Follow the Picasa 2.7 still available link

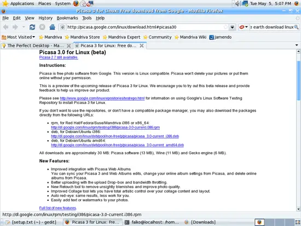click(59, 57)
